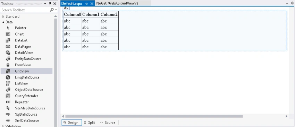
Task: Choose the GridView control icon
Action: [8, 71]
